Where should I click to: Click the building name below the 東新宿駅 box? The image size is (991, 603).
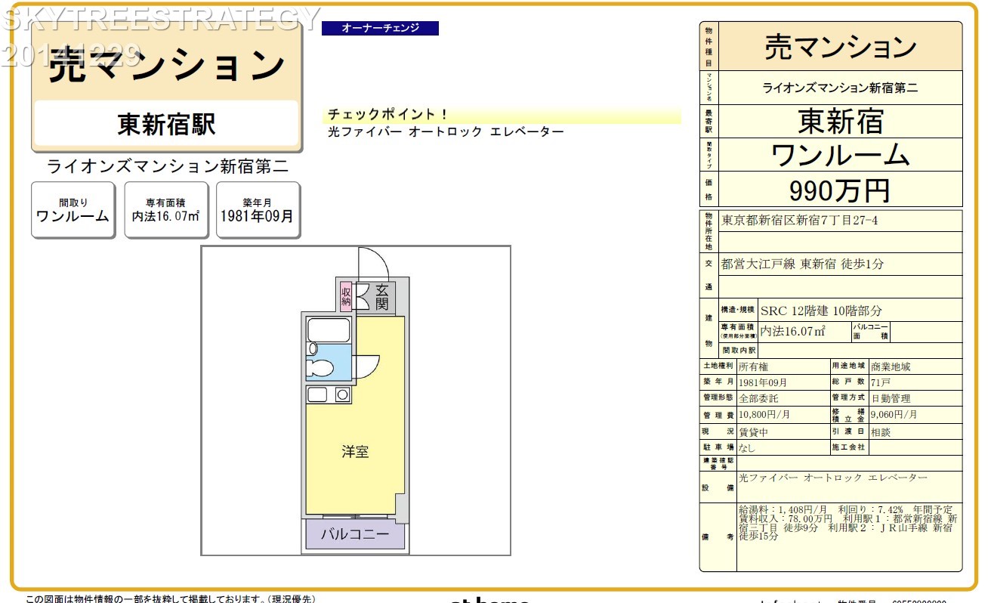pos(168,166)
